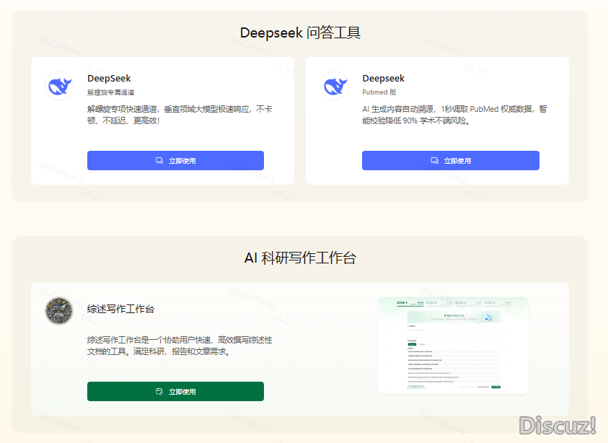Viewport: 608px width, 443px height.
Task: Click the description starting 解螺旋专项快速通道
Action: (x=180, y=115)
